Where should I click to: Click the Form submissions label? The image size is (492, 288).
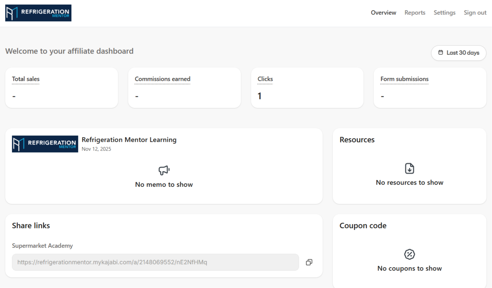pos(404,79)
